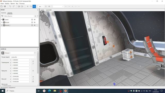
Task: Toggle visibility eye for Model row
Action: [35, 22]
